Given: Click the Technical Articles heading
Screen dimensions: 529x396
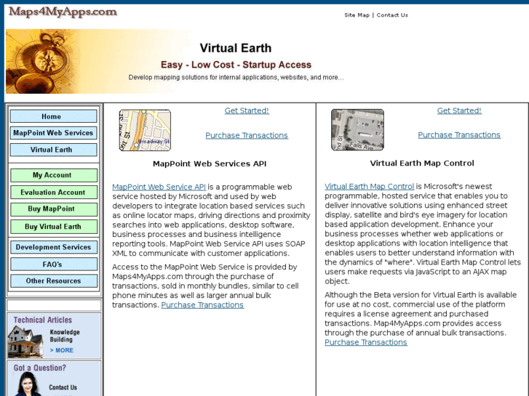Looking at the screenshot, I should [43, 320].
